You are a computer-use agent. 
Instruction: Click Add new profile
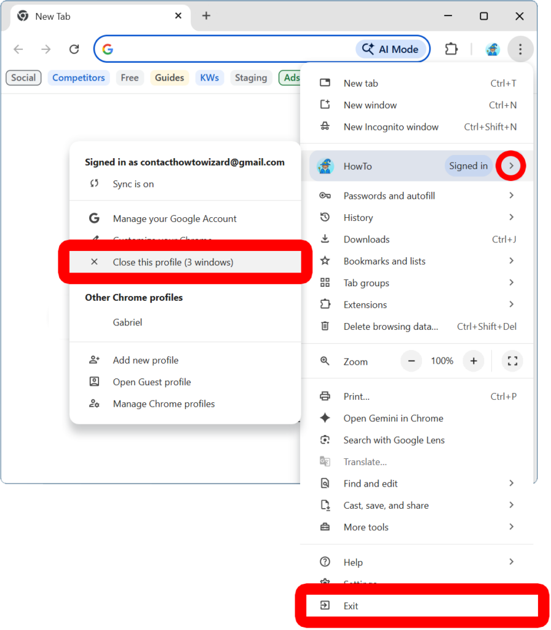click(x=145, y=360)
